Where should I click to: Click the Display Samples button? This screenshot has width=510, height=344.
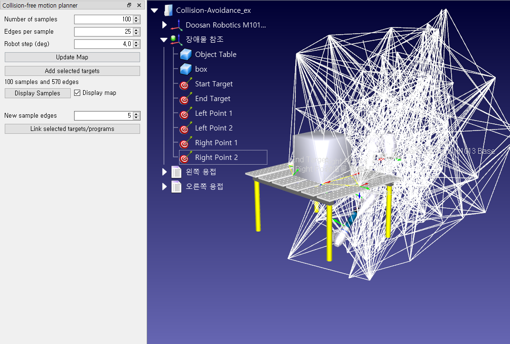pyautogui.click(x=38, y=93)
